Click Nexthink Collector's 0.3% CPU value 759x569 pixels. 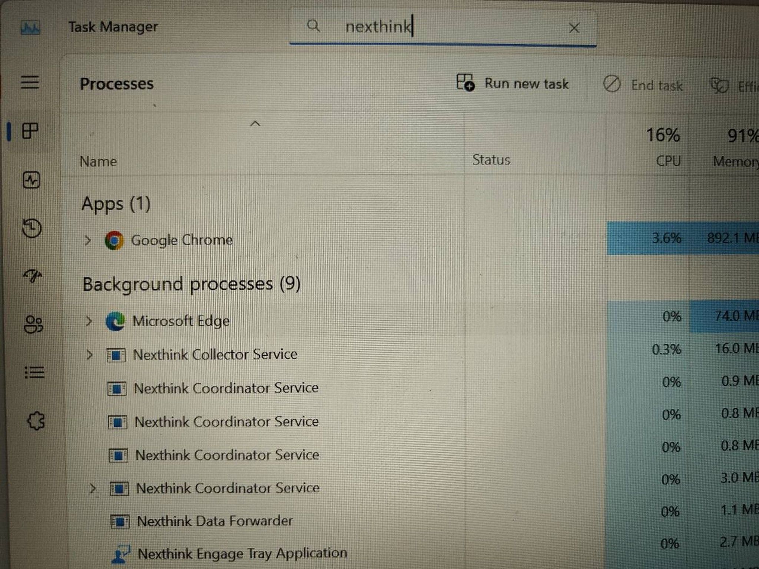[666, 349]
